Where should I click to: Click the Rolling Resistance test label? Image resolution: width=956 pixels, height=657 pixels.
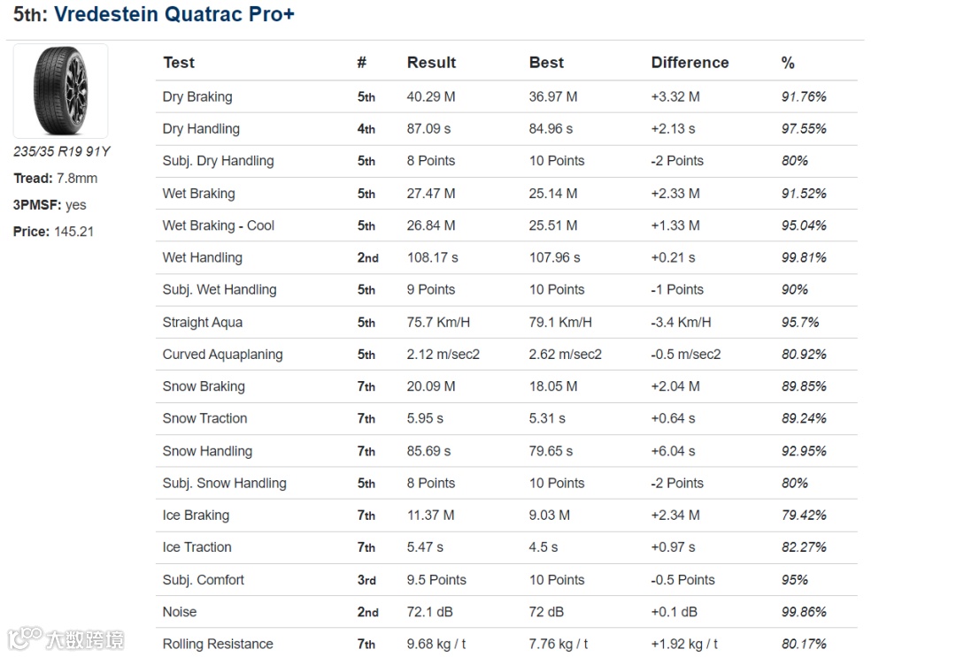click(218, 644)
